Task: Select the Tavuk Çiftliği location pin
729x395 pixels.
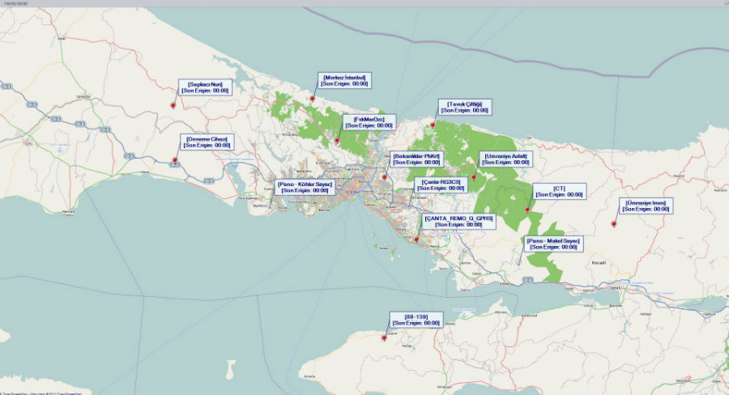Action: point(433,125)
